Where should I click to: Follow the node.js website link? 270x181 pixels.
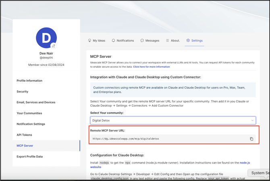tap(245, 163)
